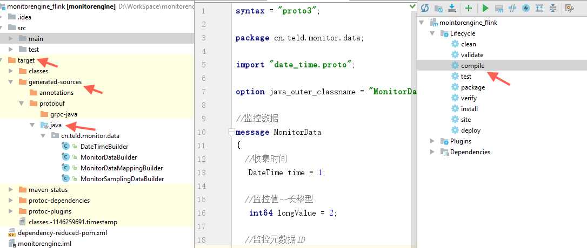Fold message MonitorData block at line 10
587x248 pixels.
pos(231,132)
